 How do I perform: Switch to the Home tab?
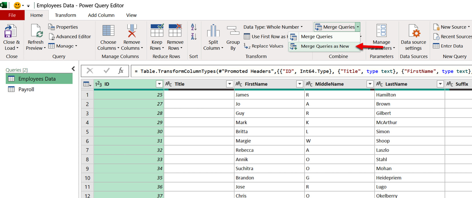coord(37,15)
